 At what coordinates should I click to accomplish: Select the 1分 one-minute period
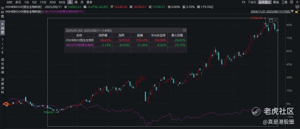click(26, 2)
